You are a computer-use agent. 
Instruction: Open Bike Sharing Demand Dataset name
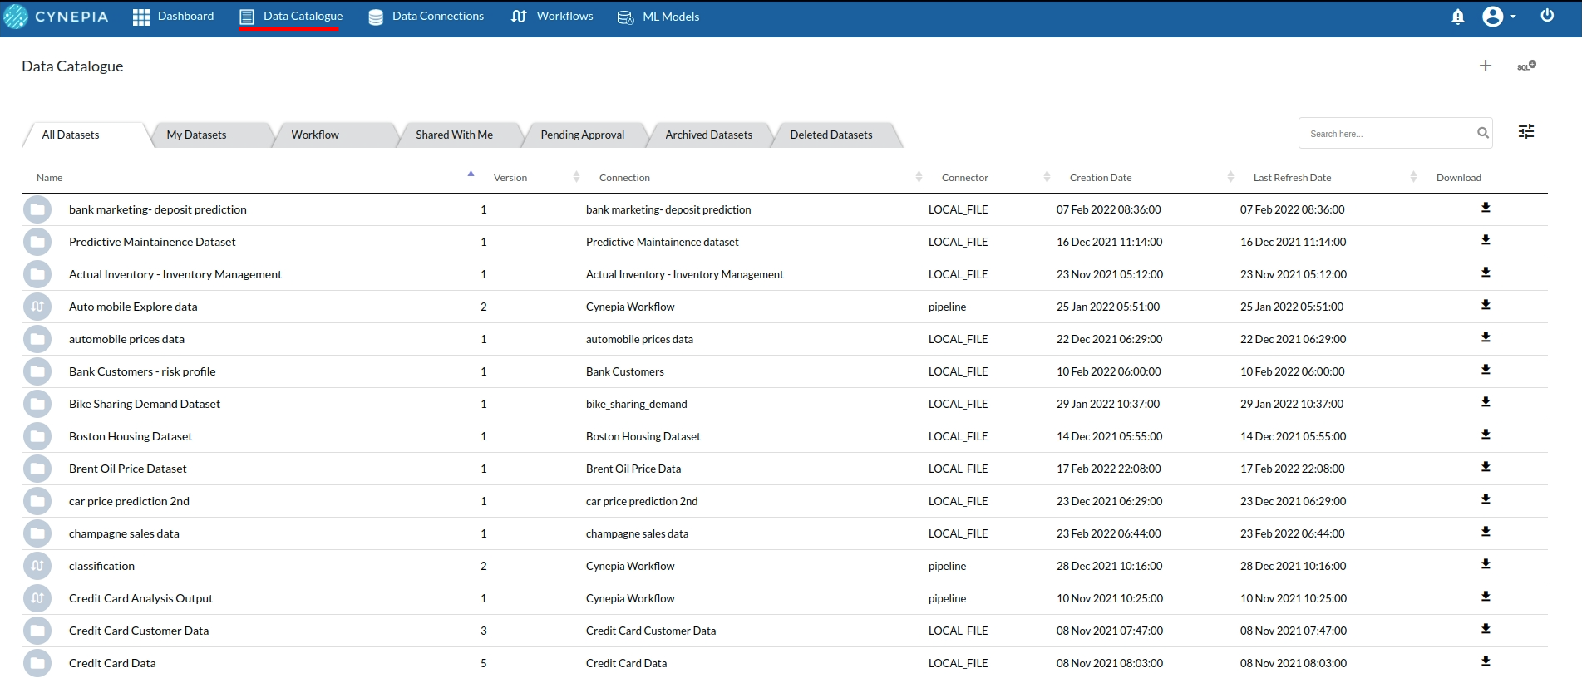click(x=145, y=404)
